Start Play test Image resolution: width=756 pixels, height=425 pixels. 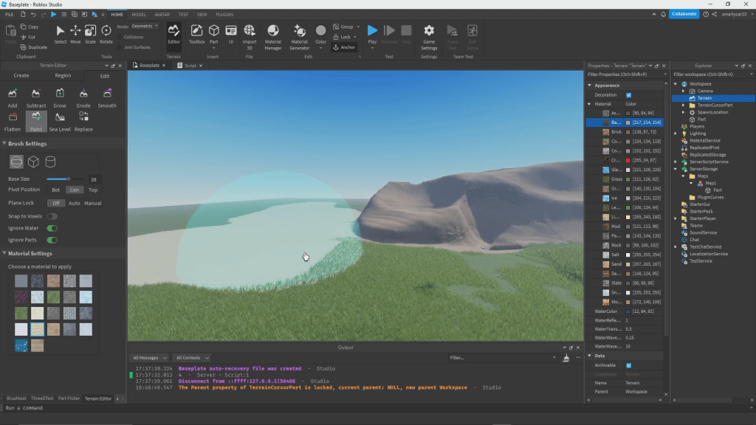pyautogui.click(x=372, y=34)
